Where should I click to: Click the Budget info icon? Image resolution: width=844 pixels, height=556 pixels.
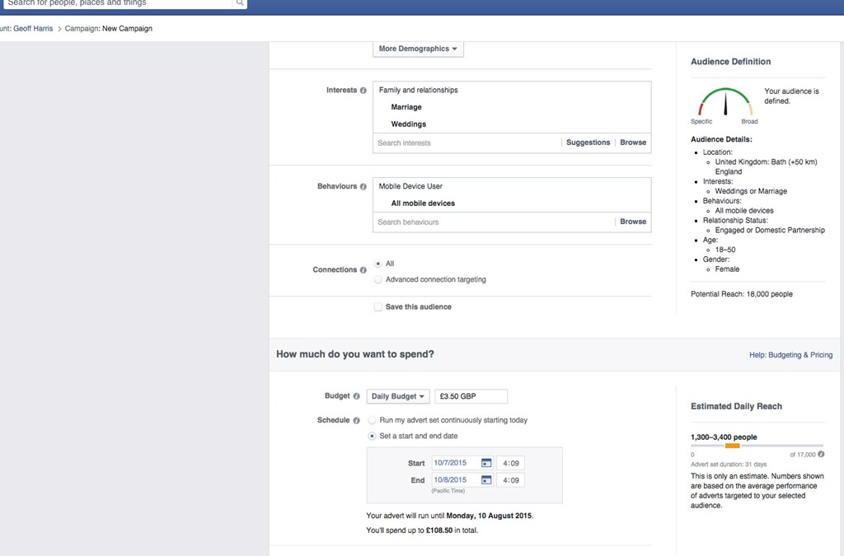tap(357, 396)
